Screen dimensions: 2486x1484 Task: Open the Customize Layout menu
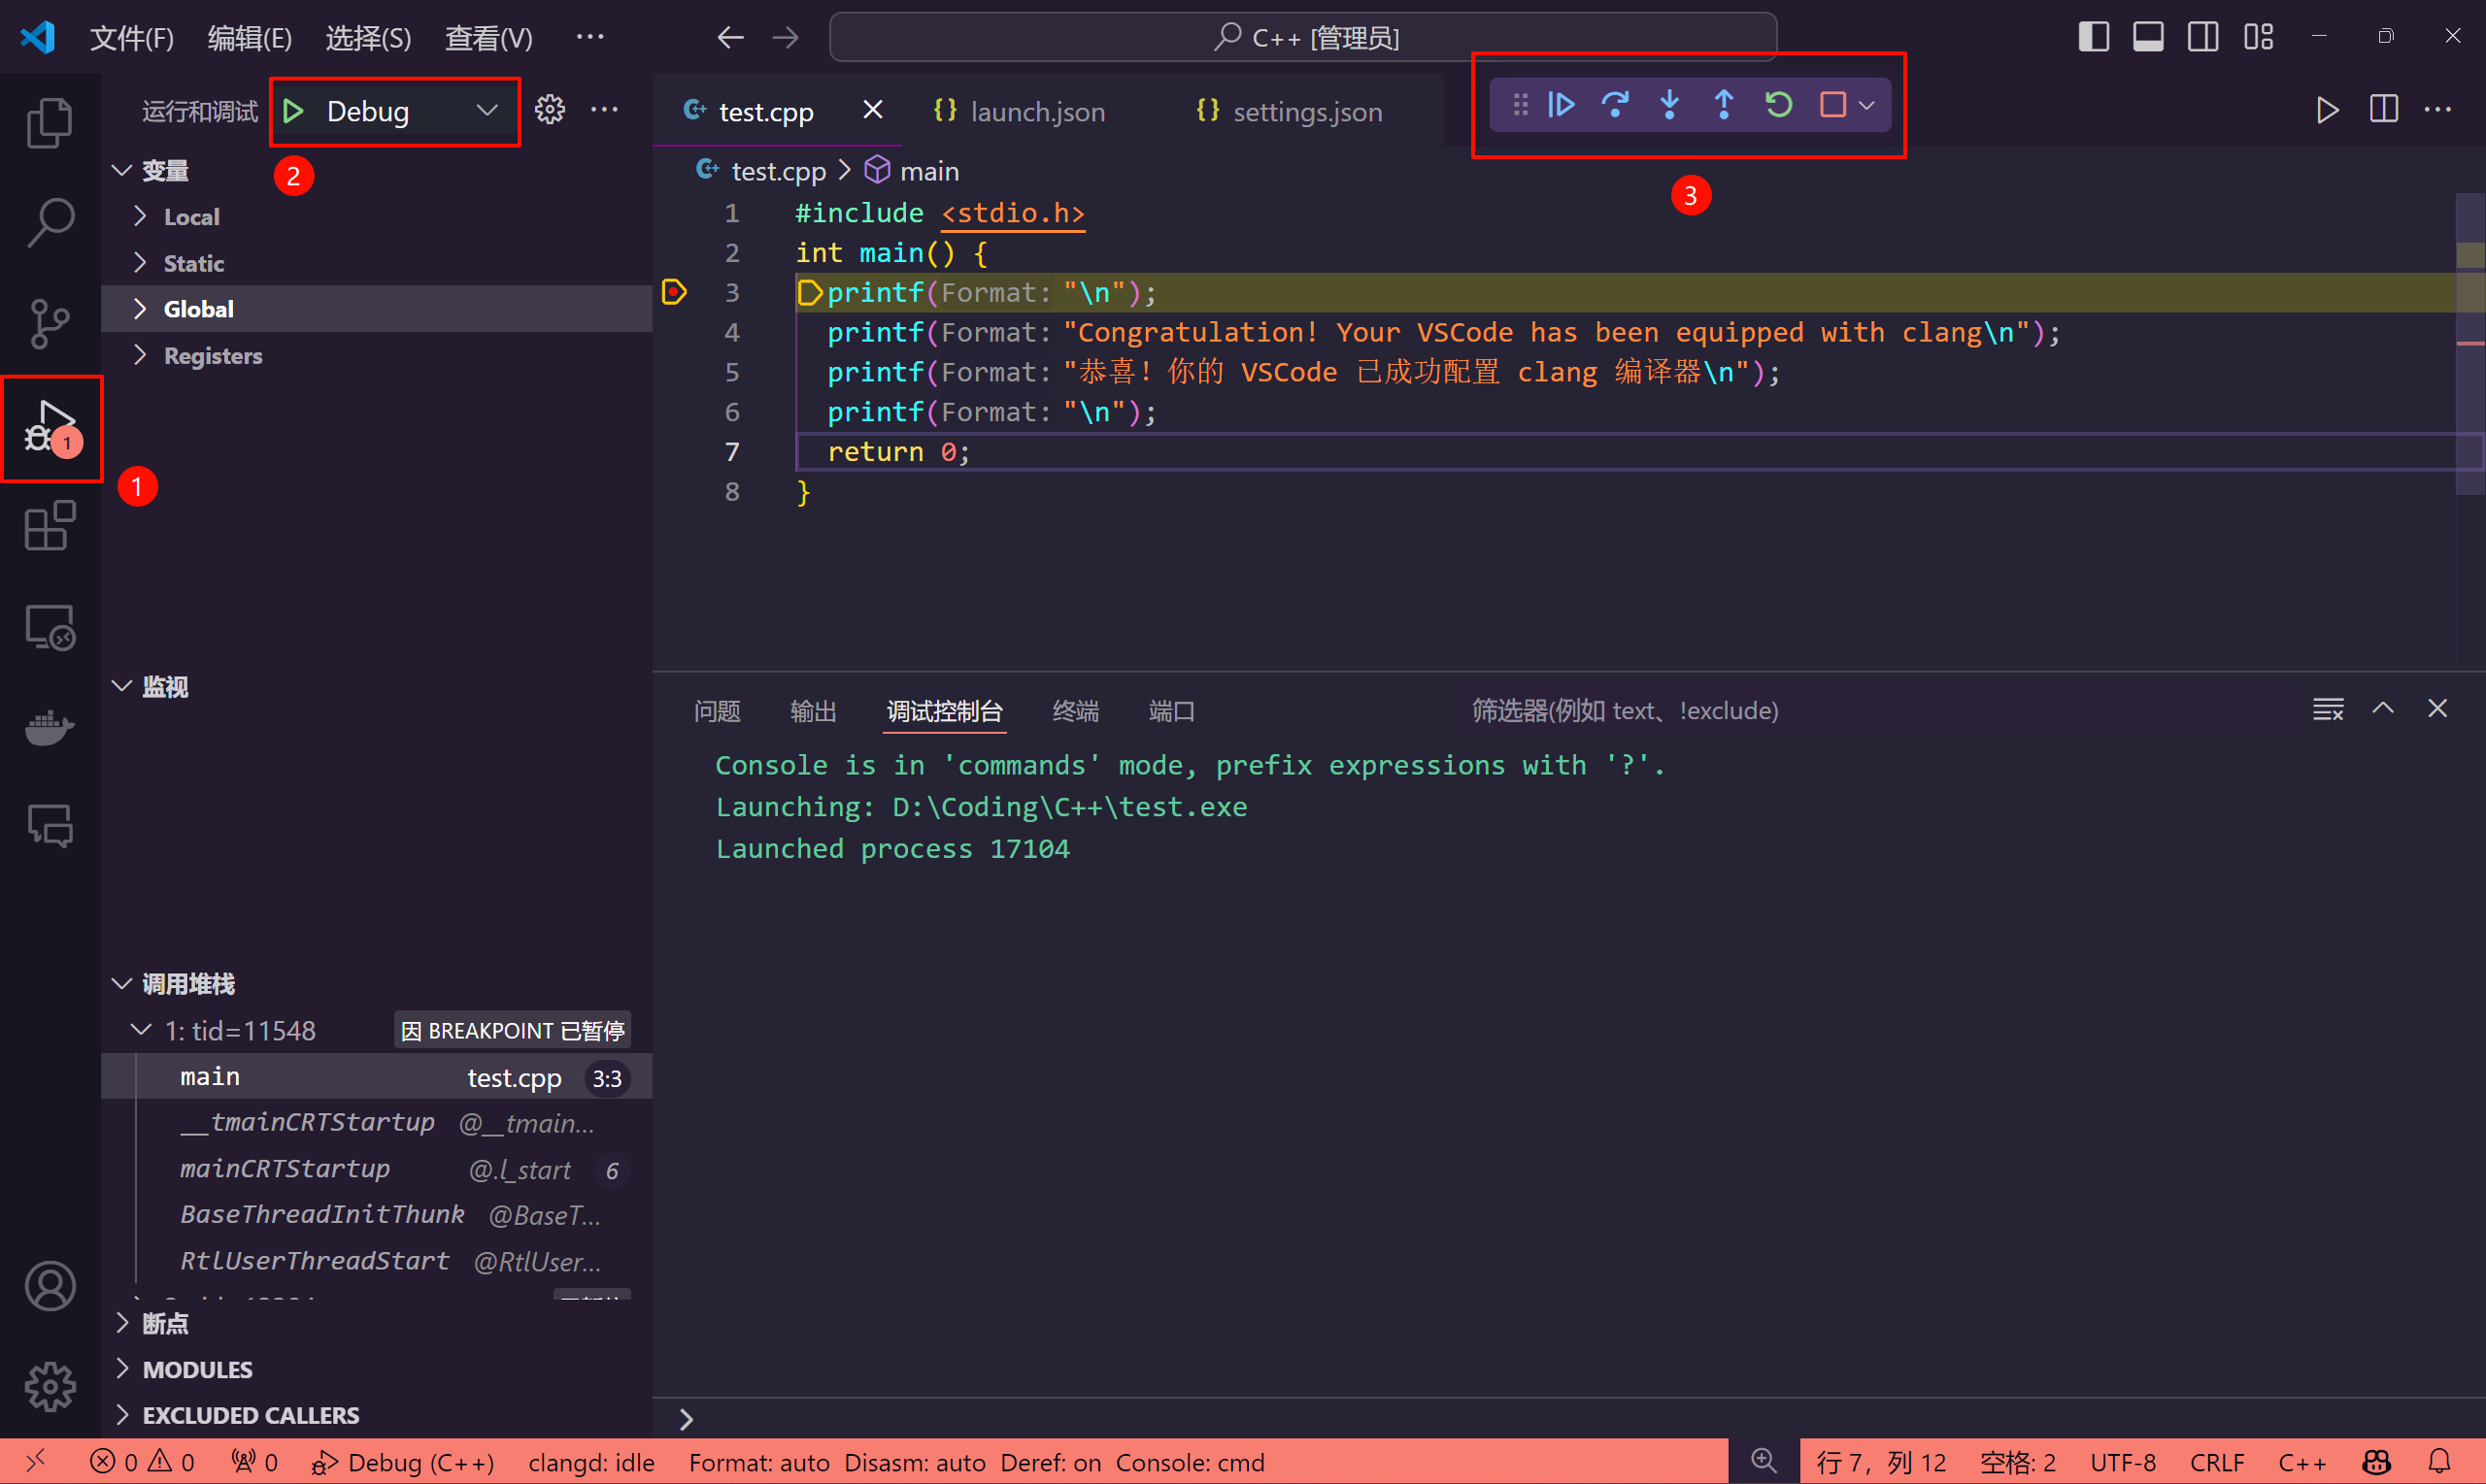2258,37
